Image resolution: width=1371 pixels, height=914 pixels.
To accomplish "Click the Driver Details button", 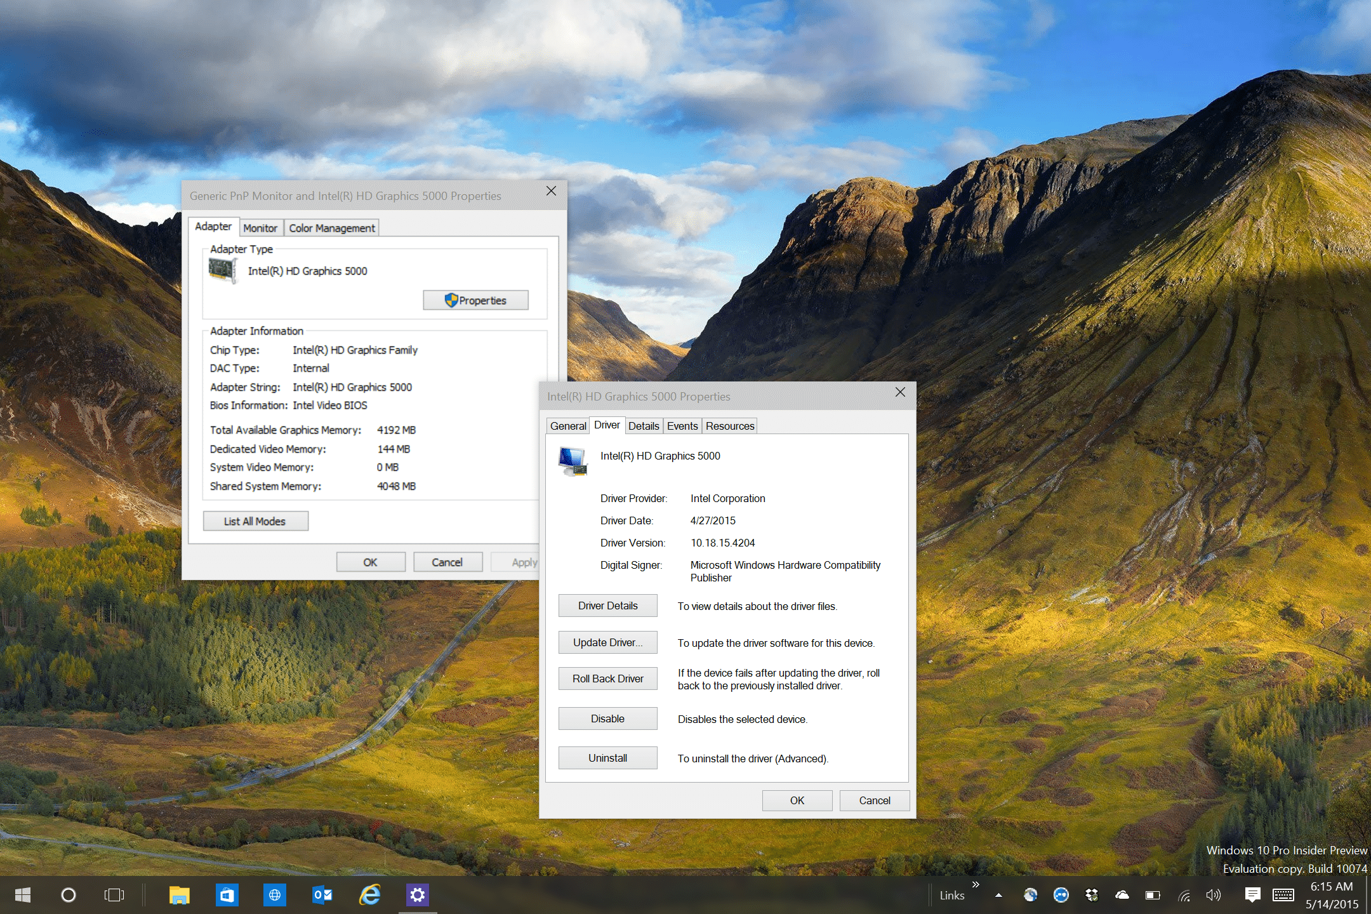I will [608, 606].
